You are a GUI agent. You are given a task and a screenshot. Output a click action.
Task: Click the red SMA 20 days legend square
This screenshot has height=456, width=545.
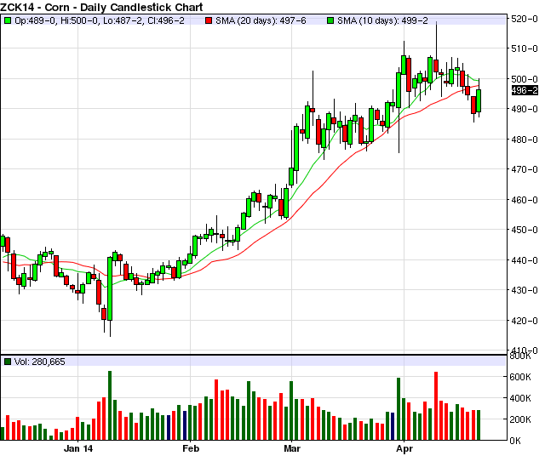coord(209,20)
